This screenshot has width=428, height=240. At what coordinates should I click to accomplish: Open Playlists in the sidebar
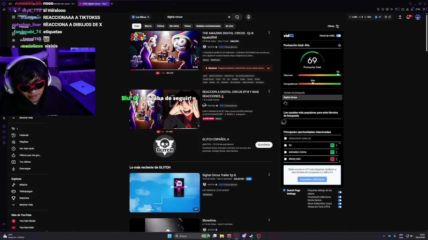click(24, 142)
